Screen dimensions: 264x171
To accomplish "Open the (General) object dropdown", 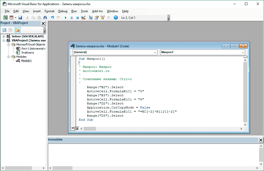I will tap(155, 52).
